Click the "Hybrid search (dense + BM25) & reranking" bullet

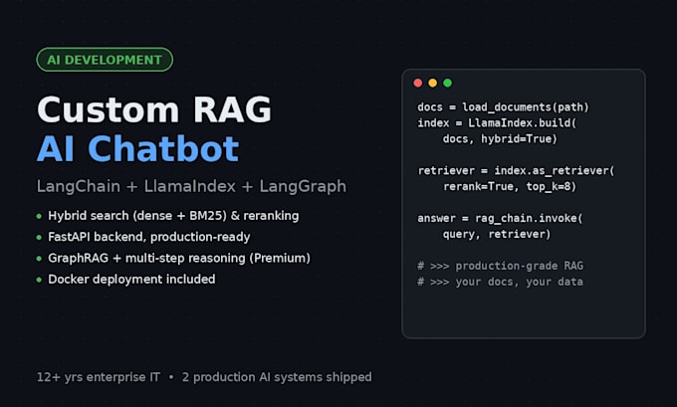173,216
